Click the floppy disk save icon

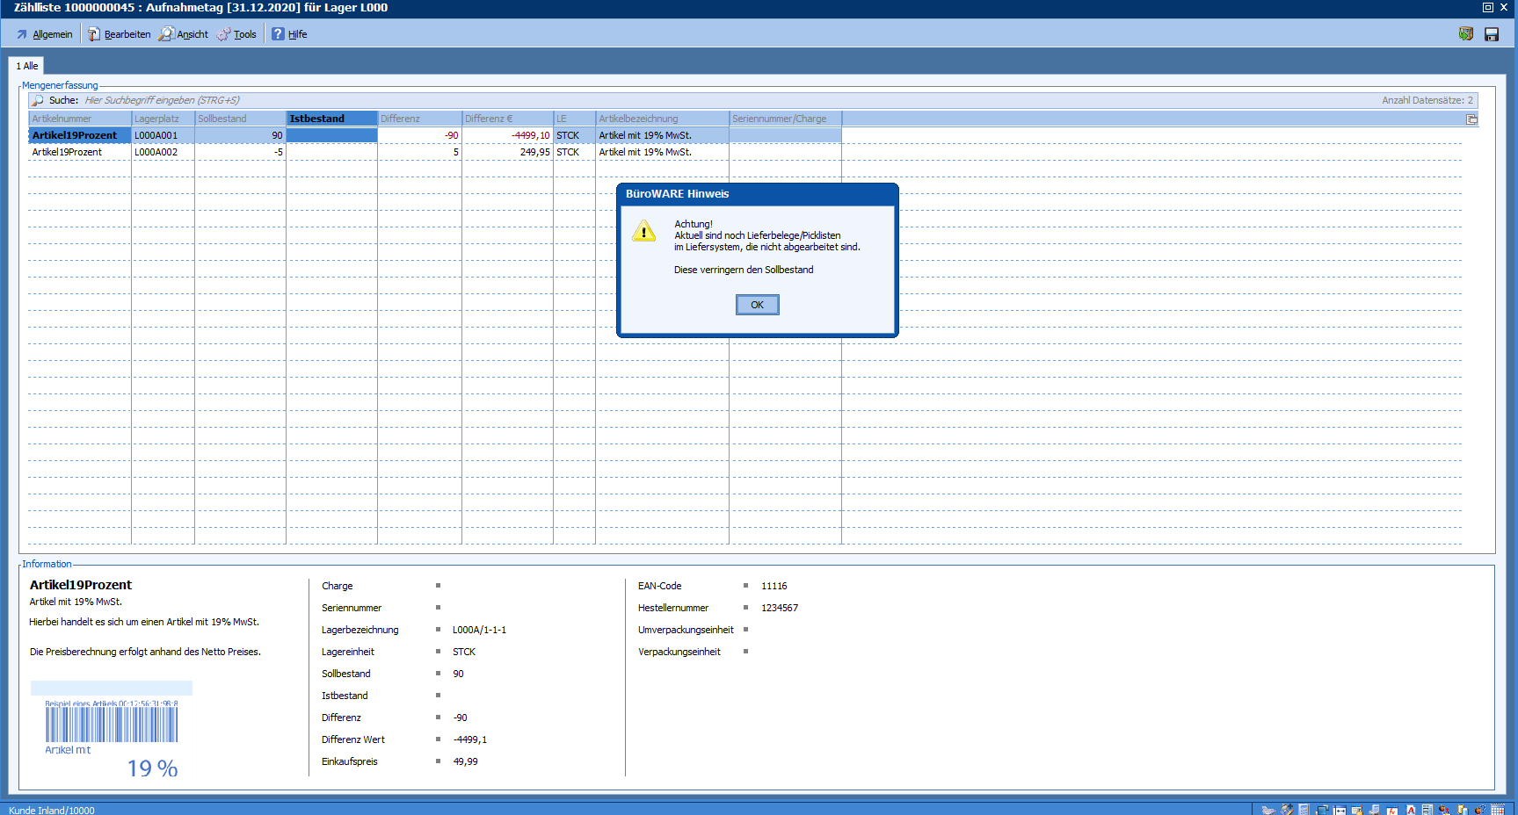click(x=1492, y=34)
